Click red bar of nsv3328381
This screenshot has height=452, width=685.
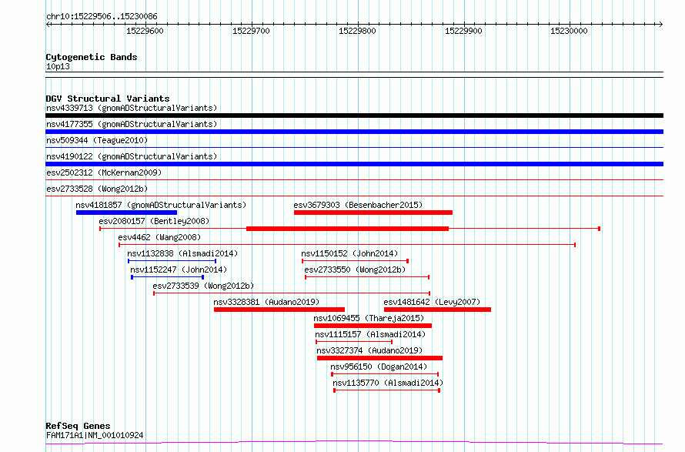[279, 310]
